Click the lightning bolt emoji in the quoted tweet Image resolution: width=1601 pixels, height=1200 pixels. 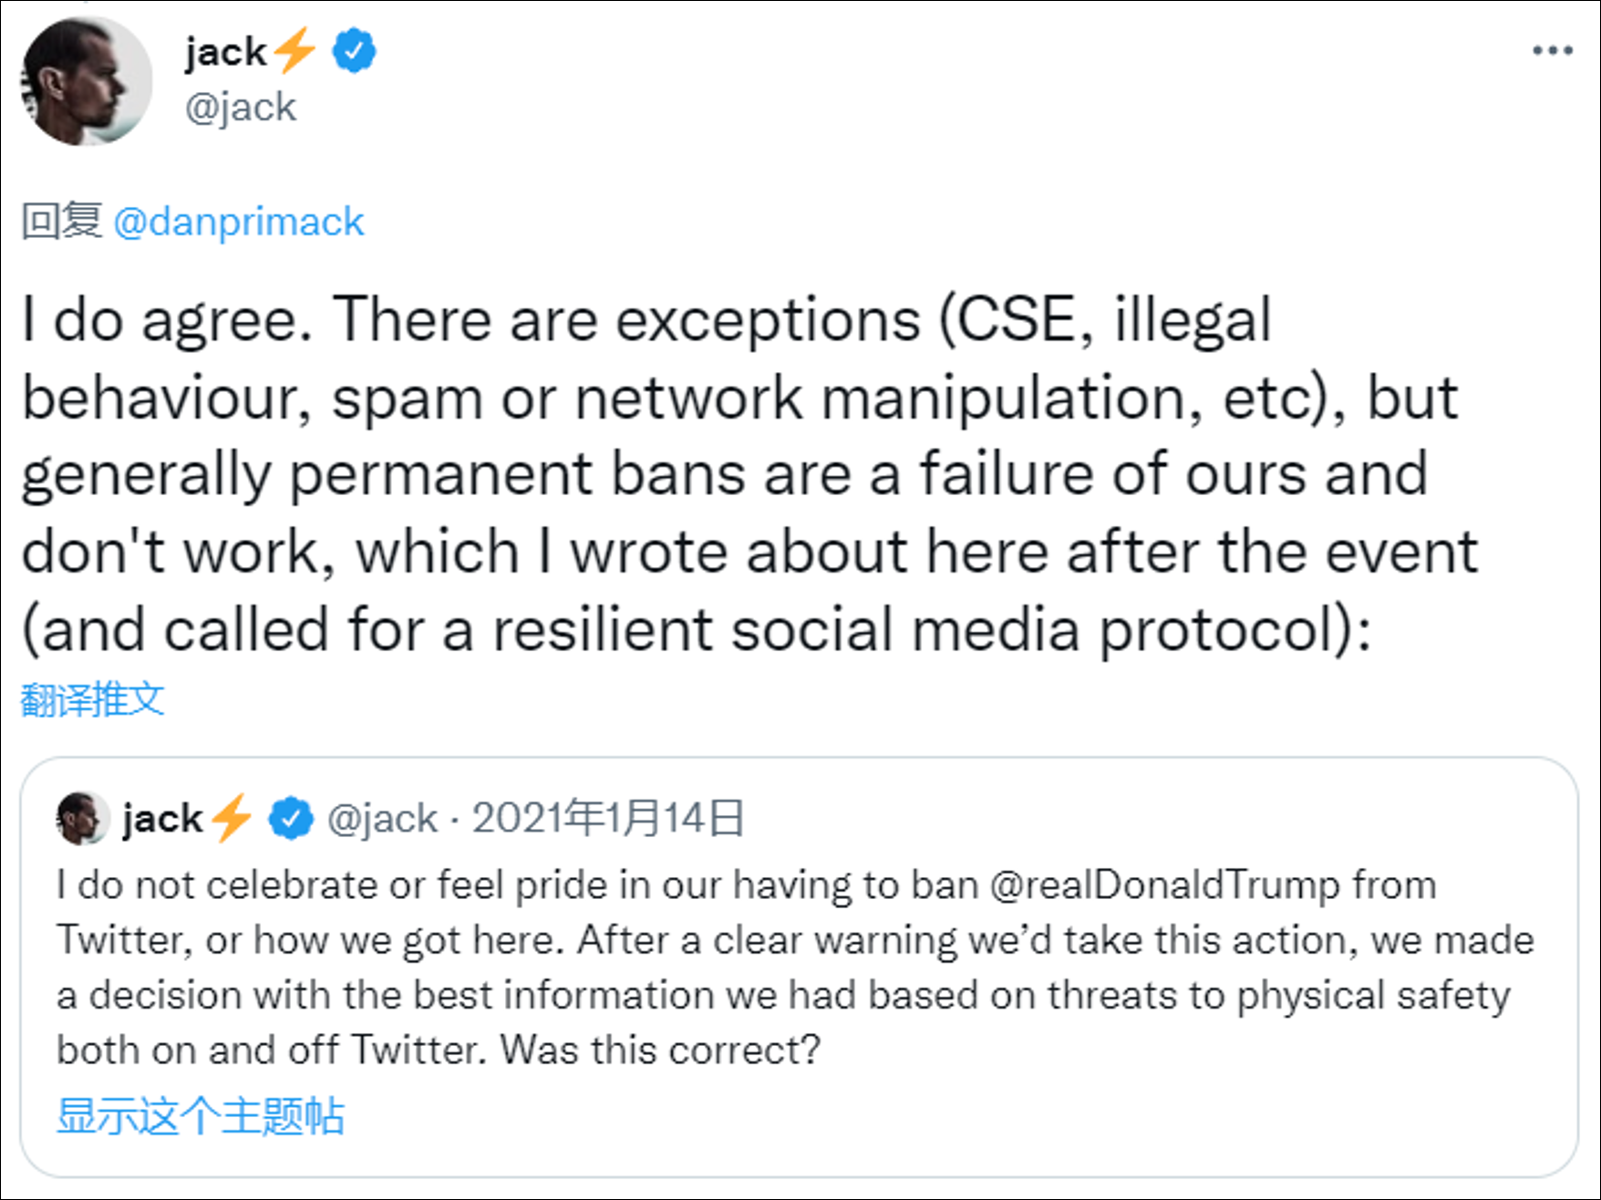(x=232, y=817)
